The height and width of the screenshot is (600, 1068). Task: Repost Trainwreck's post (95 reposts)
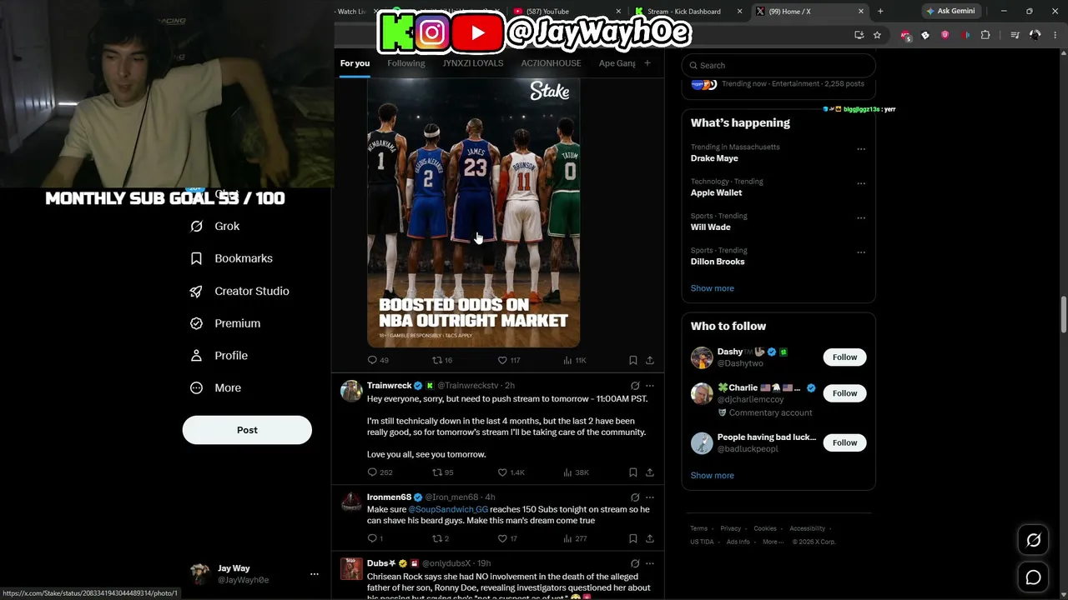click(x=443, y=472)
